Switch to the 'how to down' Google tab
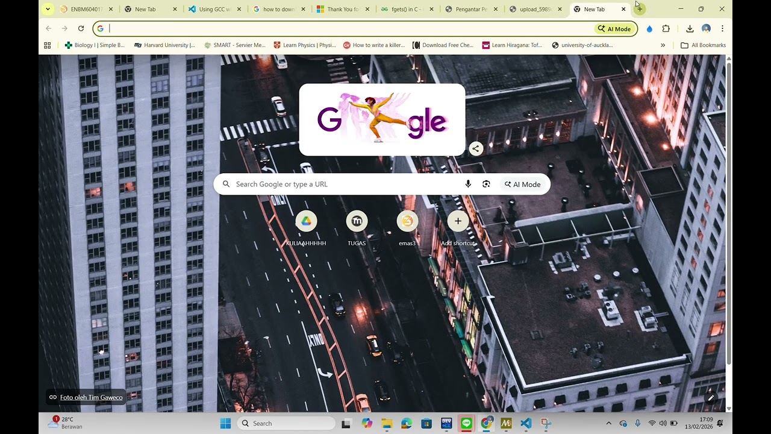The image size is (771, 434). (x=279, y=9)
